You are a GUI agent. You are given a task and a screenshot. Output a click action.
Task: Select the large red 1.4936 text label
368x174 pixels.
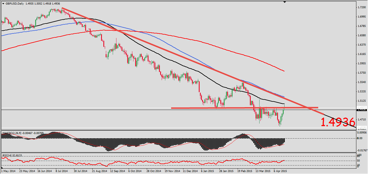(x=338, y=122)
